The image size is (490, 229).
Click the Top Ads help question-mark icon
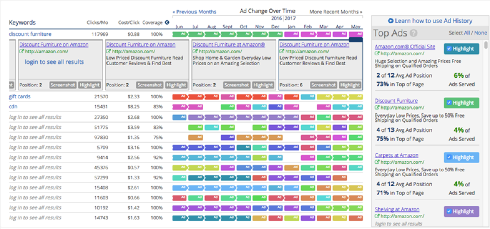tap(414, 34)
